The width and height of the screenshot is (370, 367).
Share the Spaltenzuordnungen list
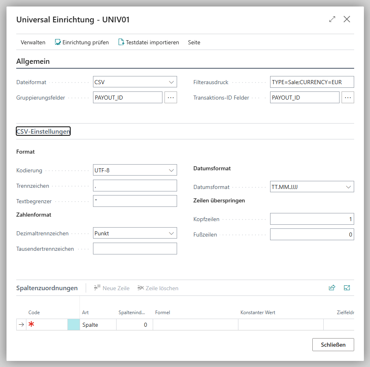(x=332, y=288)
